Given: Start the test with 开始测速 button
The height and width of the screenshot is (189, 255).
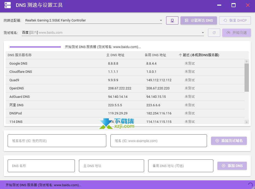Looking at the screenshot, I should pyautogui.click(x=236, y=33).
